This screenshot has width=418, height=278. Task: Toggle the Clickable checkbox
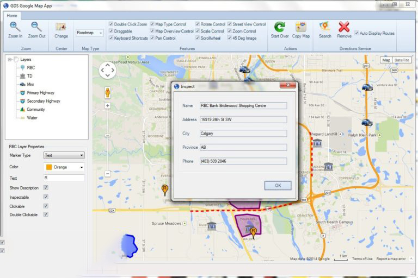click(46, 206)
